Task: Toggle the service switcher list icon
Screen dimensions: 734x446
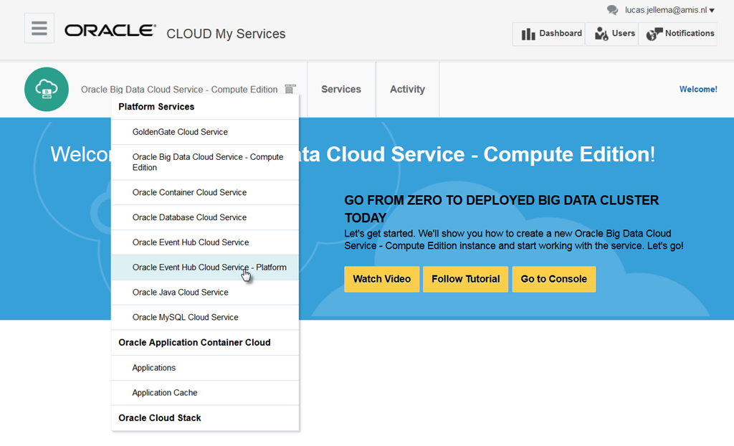Action: [290, 90]
